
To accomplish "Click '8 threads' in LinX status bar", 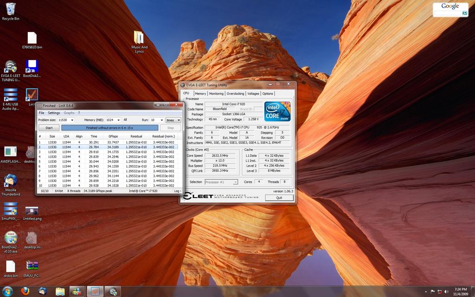I will tap(74, 191).
